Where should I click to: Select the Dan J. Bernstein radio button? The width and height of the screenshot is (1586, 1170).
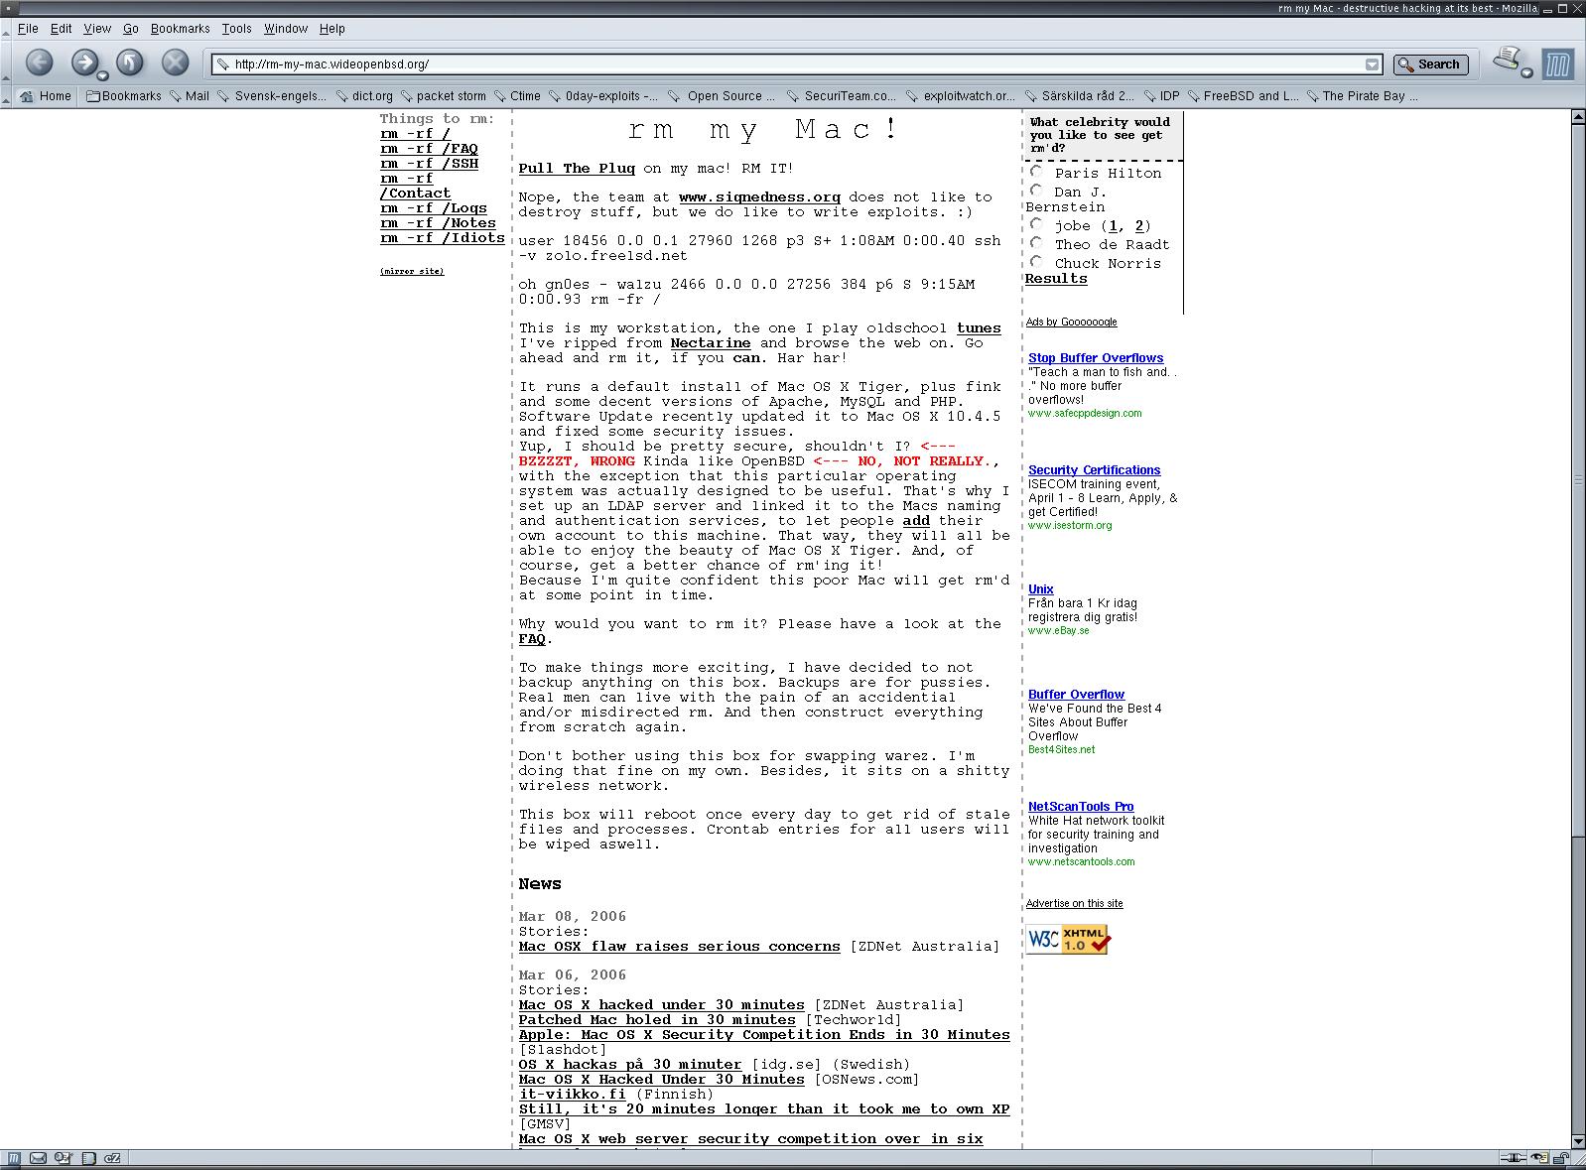click(1036, 191)
